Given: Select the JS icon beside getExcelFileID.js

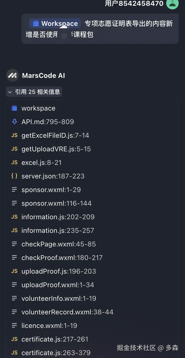Looking at the screenshot, I should click(x=14, y=135).
